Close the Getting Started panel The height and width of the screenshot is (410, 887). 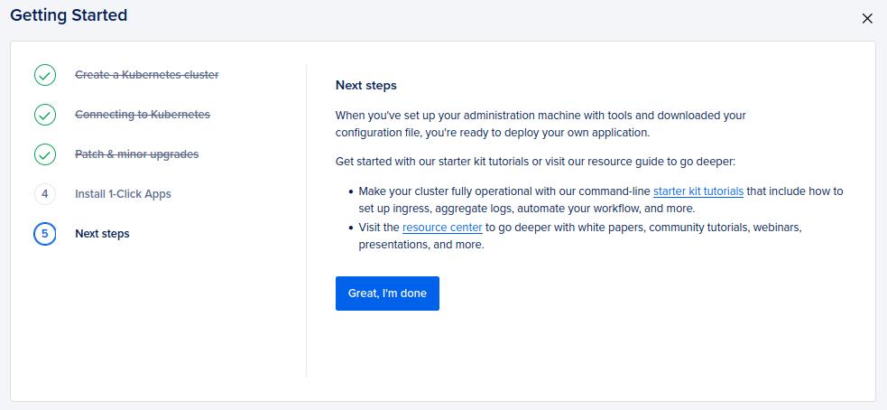tap(867, 18)
